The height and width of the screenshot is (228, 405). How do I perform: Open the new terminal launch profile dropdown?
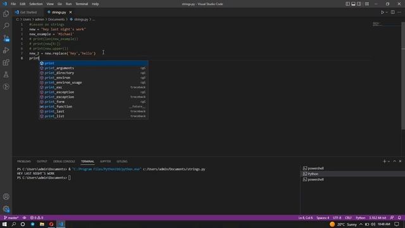click(x=389, y=161)
